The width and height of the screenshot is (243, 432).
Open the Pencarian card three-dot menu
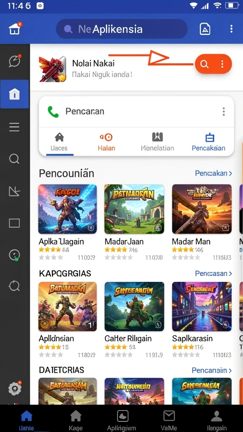tap(224, 111)
